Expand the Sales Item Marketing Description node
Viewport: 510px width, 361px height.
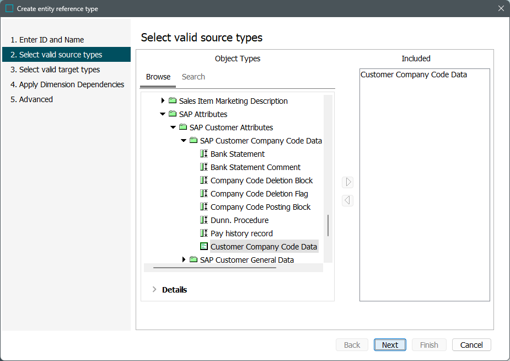click(x=163, y=100)
